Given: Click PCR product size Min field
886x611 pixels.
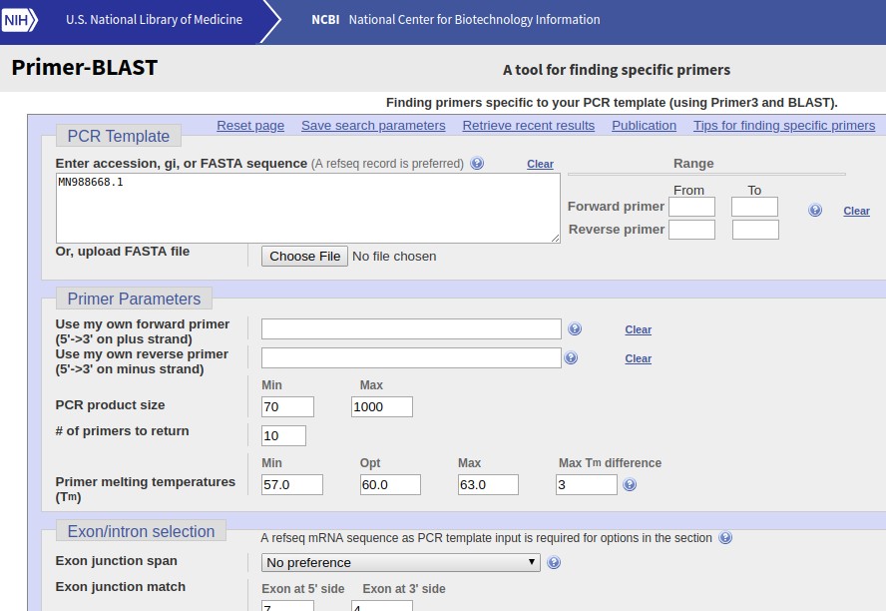Looking at the screenshot, I should (287, 406).
